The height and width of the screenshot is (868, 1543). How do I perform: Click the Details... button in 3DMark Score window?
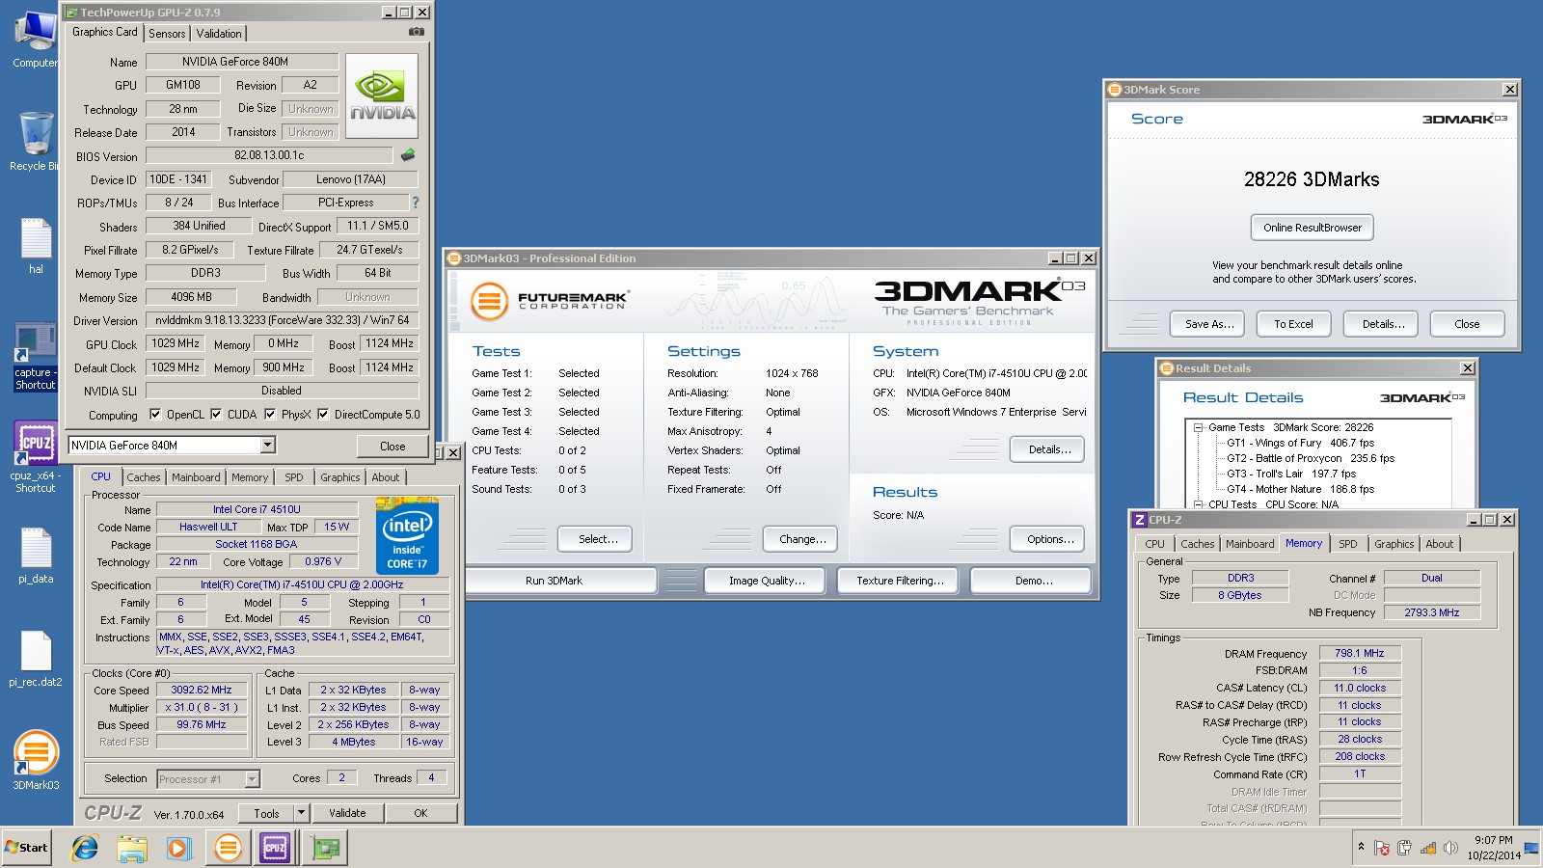pos(1383,324)
